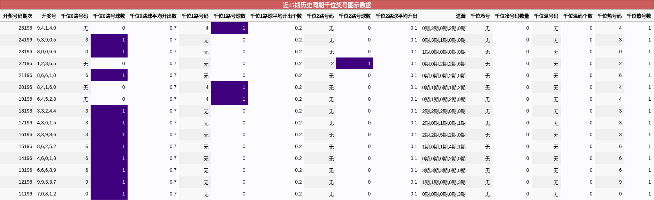The image size is (654, 200).
Task: Click period cell 22196
Action: [x=25, y=63]
